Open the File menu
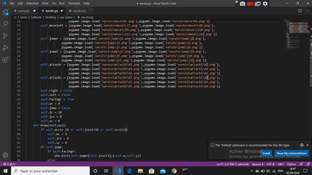Image resolution: width=312 pixels, height=175 pixels. pyautogui.click(x=12, y=3)
